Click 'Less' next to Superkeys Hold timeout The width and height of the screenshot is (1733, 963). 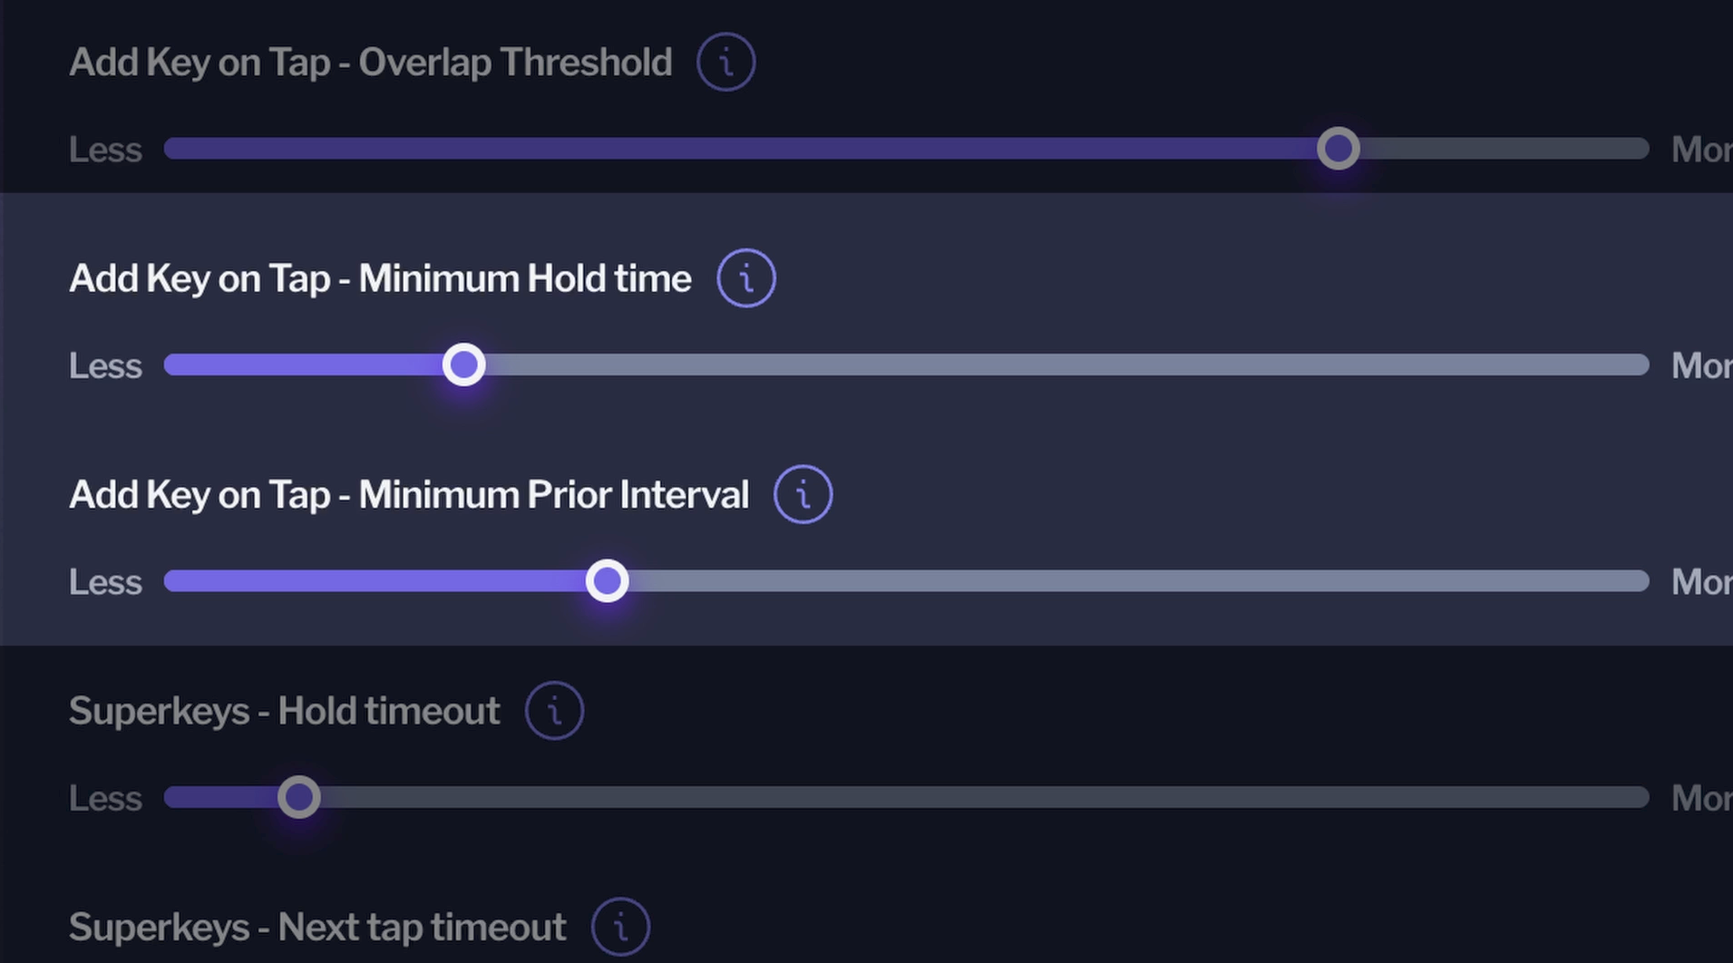[x=105, y=797]
